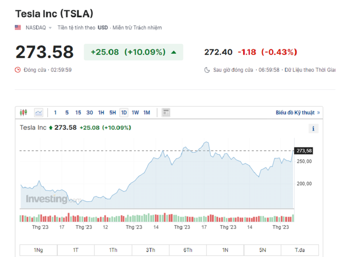353x257 pixels.
Task: Click the green up-arrow in price change badge
Action: [x=174, y=52]
